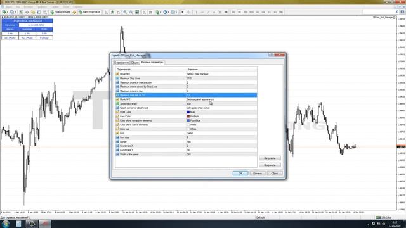Viewport: 406px width, 228px height.
Task: Zoom out of the chart
Action: point(131,12)
